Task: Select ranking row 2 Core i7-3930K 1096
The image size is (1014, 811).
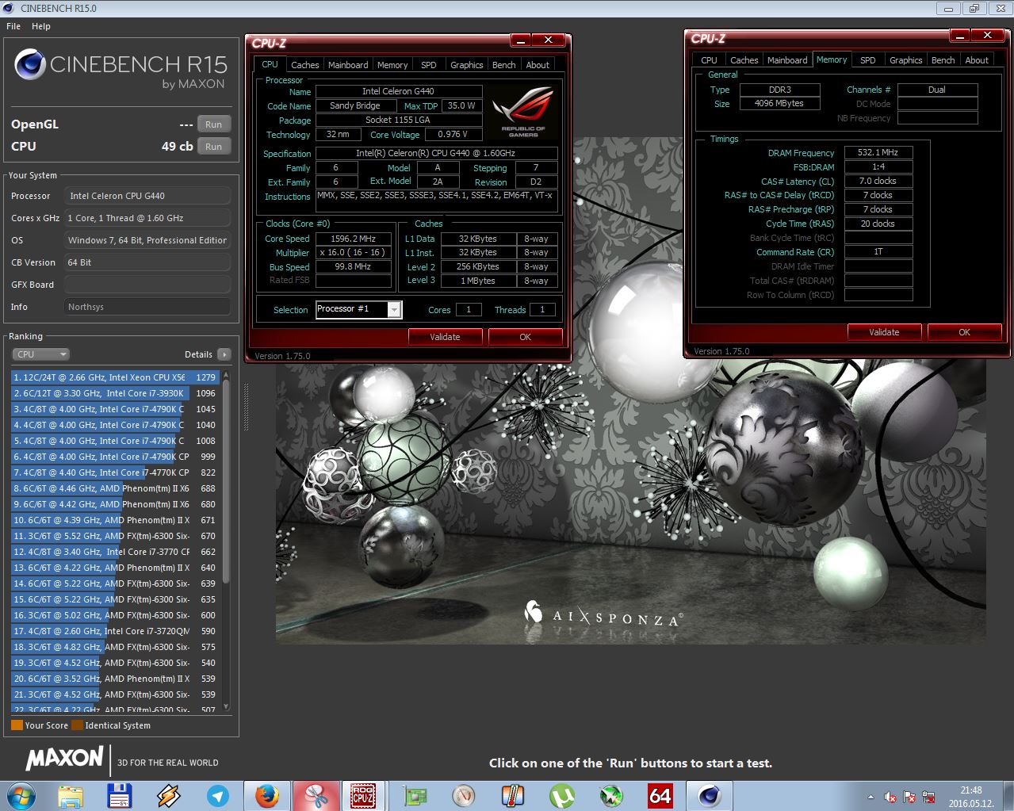Action: 116,393
